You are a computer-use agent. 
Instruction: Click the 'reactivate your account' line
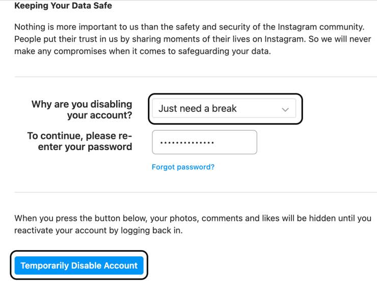point(98,230)
